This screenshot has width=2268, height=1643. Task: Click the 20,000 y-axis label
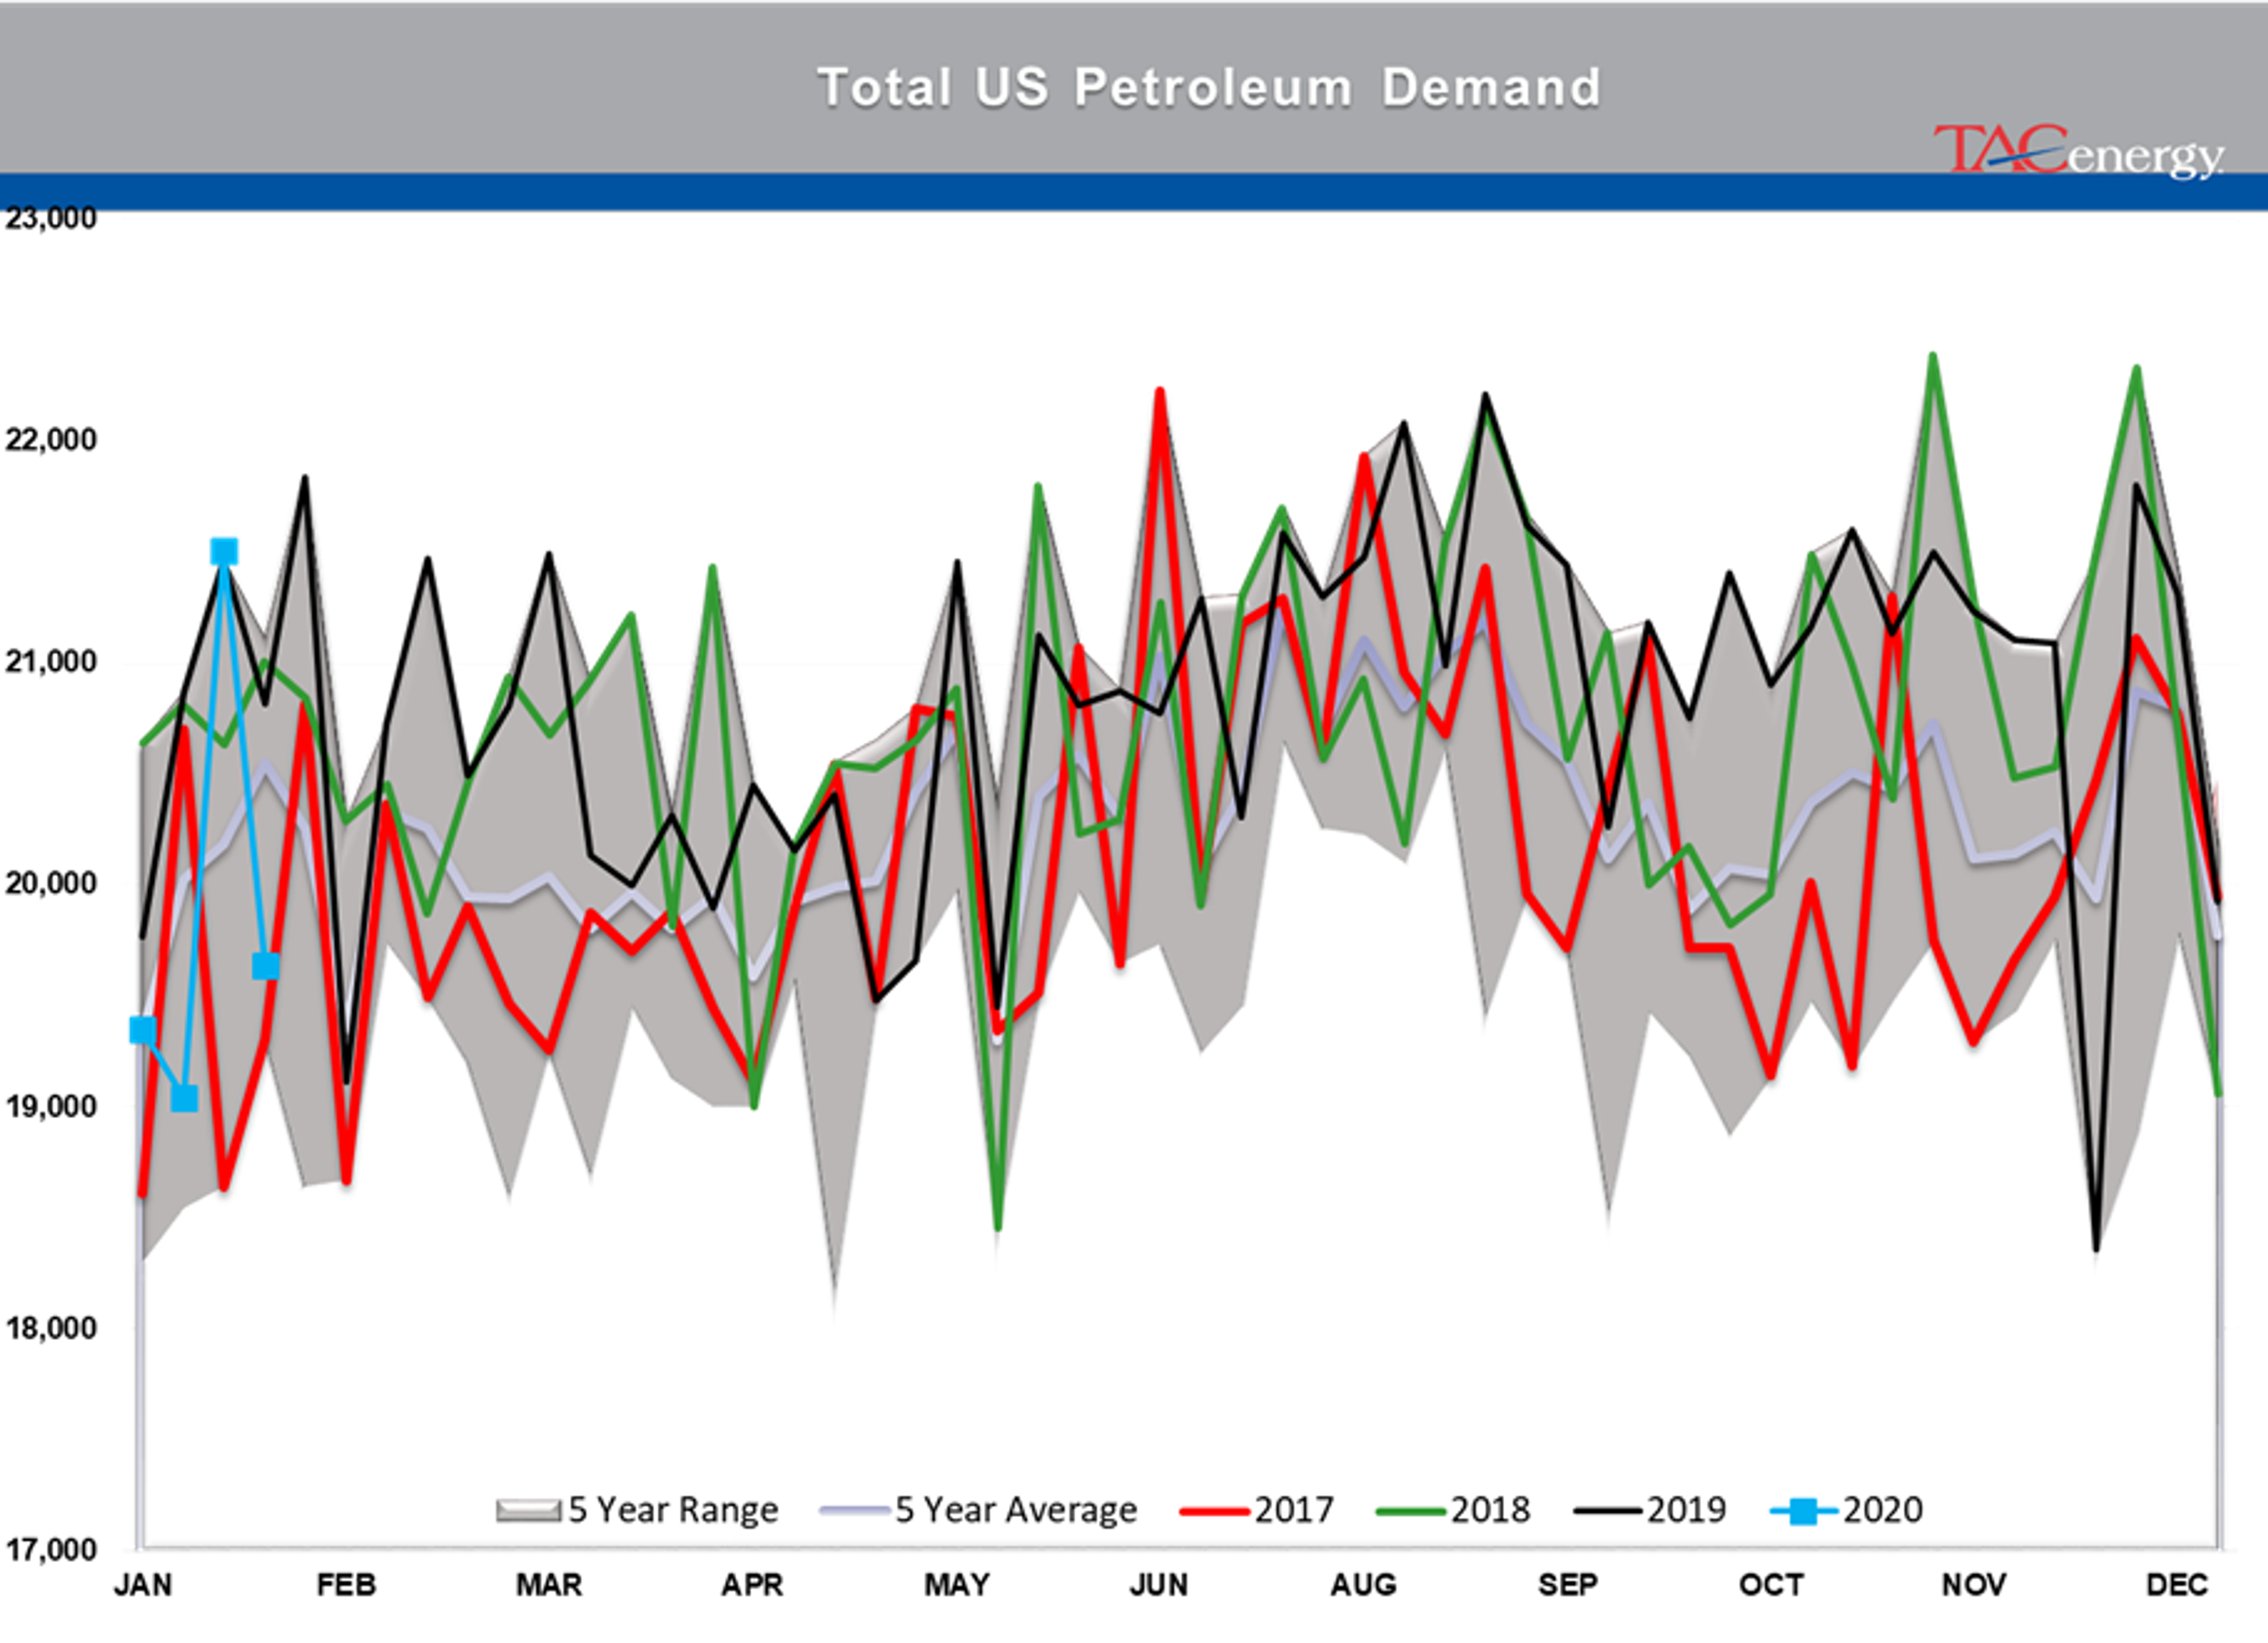[x=51, y=883]
